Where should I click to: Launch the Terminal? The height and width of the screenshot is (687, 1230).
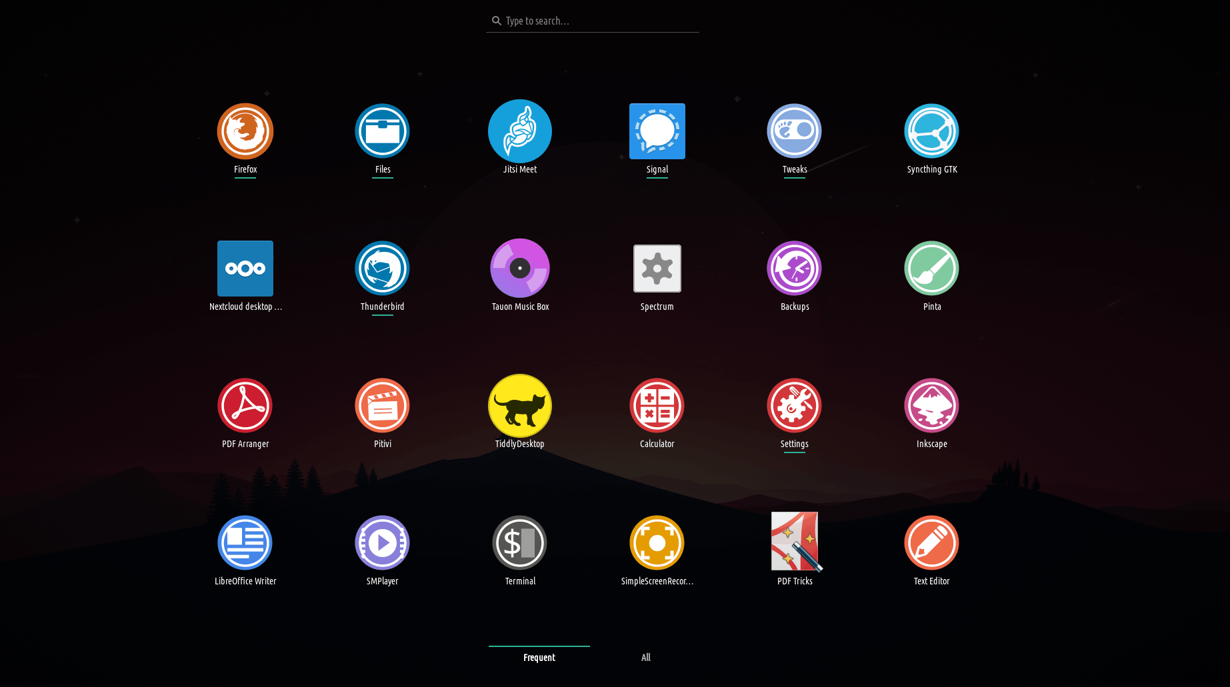[x=519, y=543]
